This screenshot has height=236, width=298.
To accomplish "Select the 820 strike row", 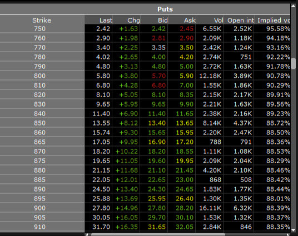I will (145, 95).
